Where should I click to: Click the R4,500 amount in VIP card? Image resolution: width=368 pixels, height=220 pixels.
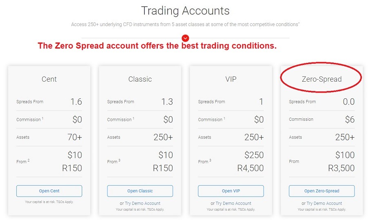pos(250,168)
